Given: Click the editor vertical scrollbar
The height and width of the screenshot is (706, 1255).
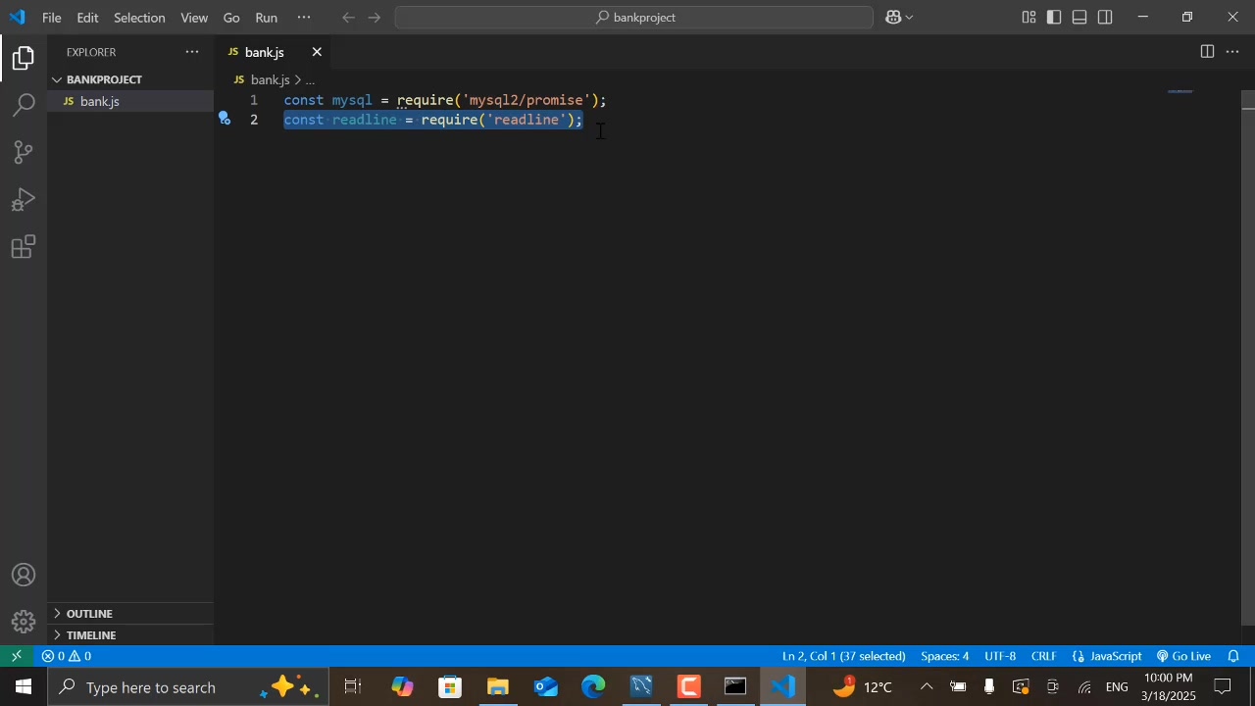Looking at the screenshot, I should coord(1248,358).
